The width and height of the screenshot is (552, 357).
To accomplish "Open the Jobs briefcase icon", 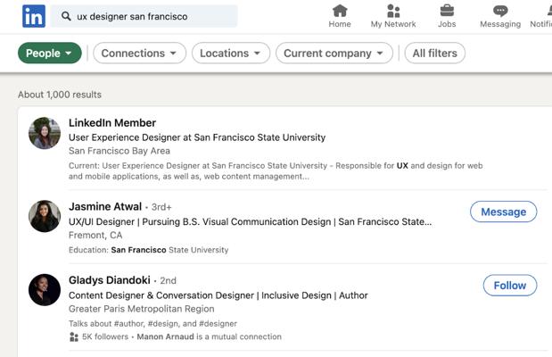I will pyautogui.click(x=447, y=11).
